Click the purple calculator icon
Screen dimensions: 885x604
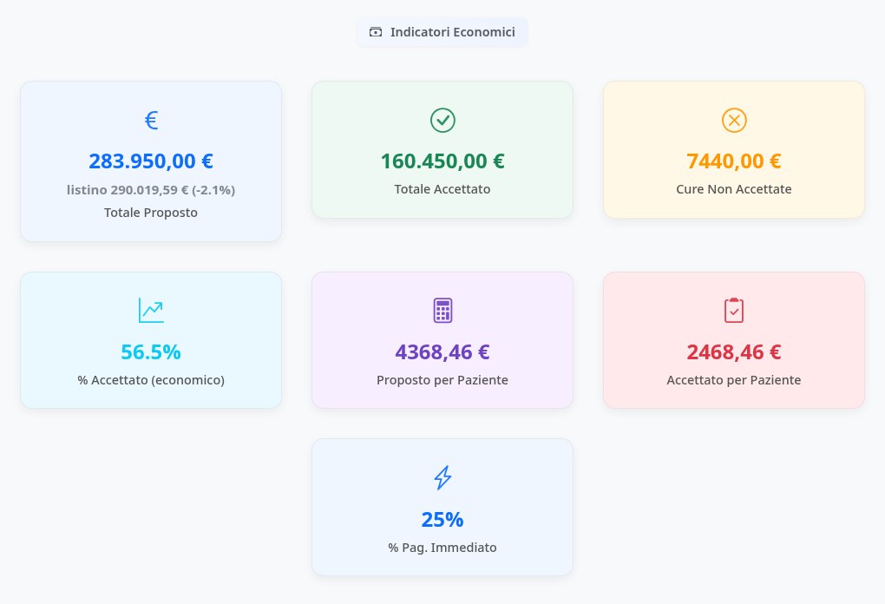click(x=442, y=311)
